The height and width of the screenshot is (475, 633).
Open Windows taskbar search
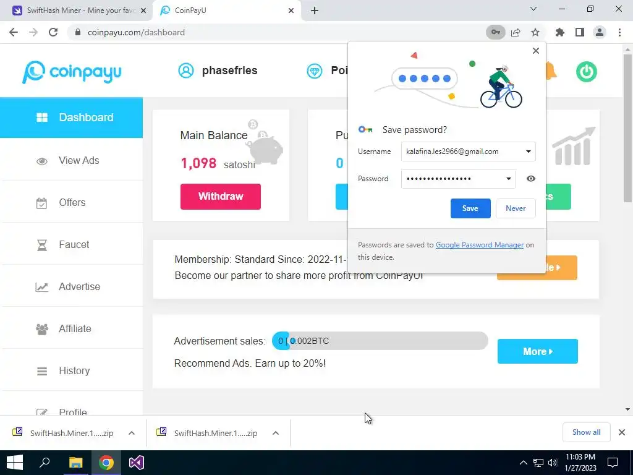pos(45,463)
